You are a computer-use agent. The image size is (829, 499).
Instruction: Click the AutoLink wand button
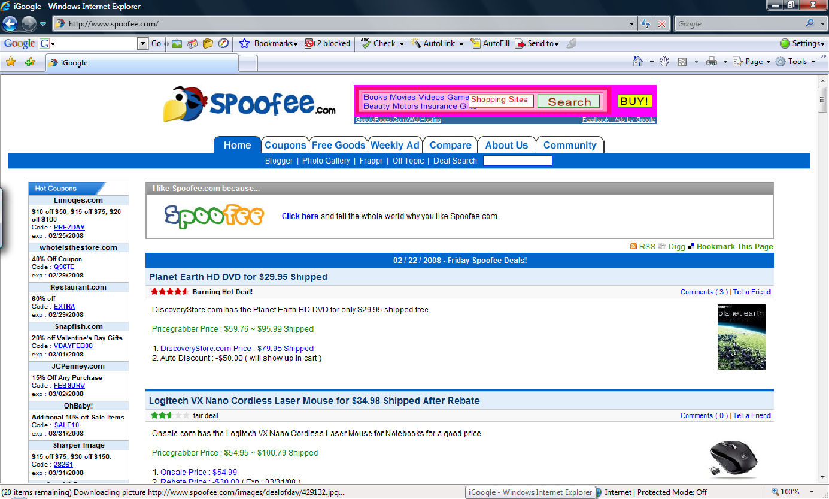coord(433,43)
